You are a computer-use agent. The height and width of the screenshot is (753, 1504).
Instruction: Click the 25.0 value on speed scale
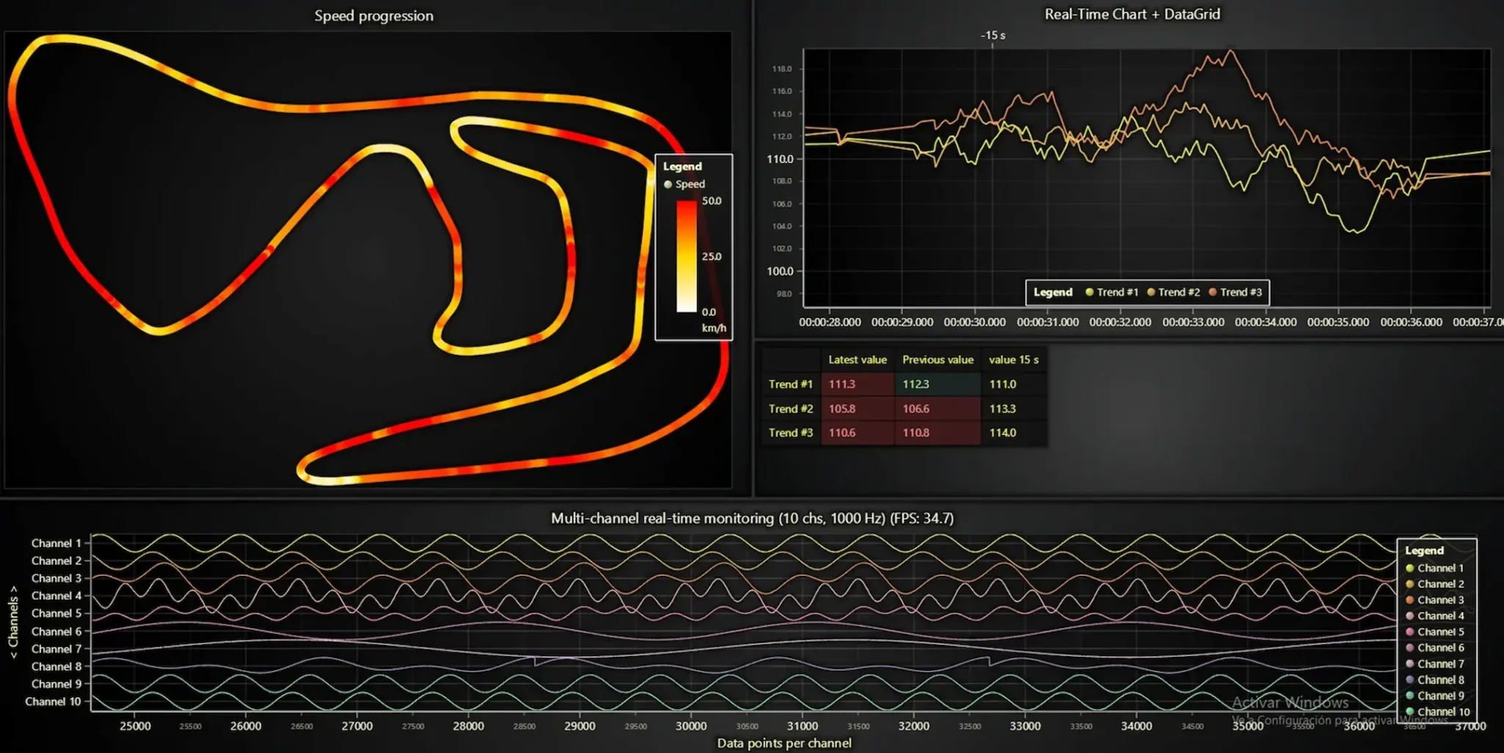coord(712,256)
